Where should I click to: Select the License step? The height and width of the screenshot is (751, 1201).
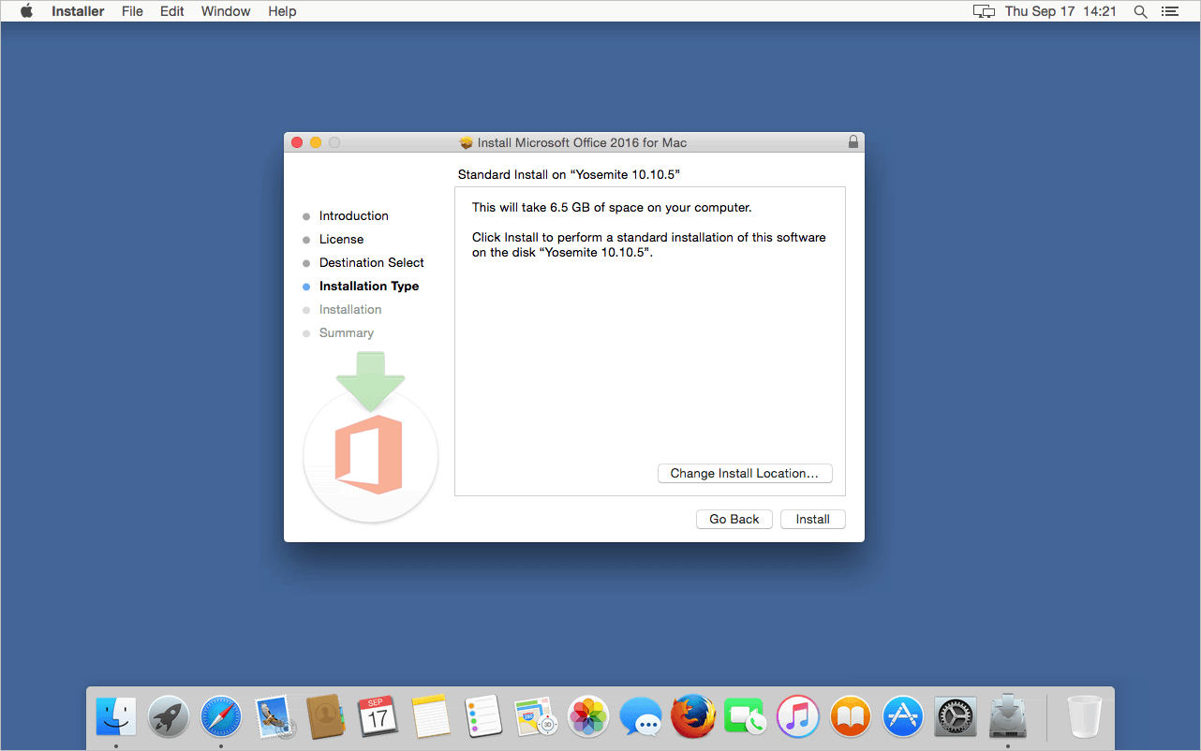(x=341, y=239)
